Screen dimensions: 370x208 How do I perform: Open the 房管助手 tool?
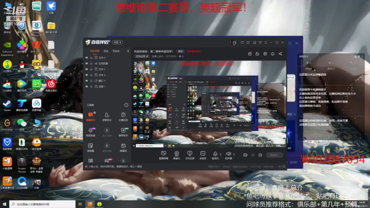pos(107,116)
